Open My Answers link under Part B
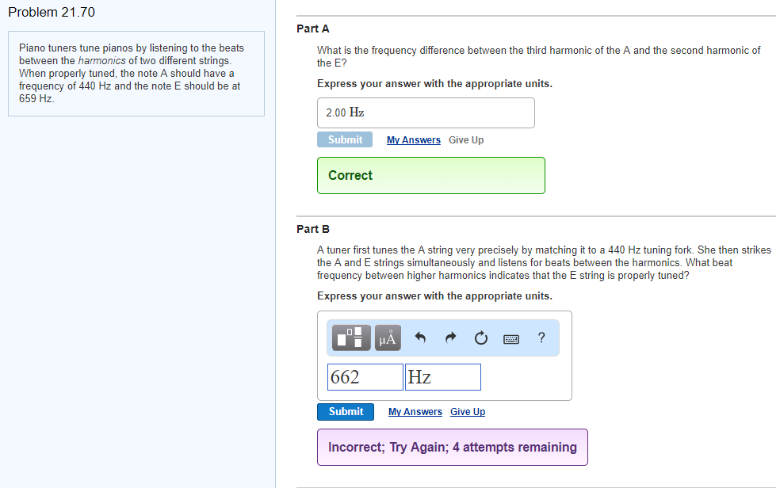Screen dimensions: 780x488 tap(415, 411)
